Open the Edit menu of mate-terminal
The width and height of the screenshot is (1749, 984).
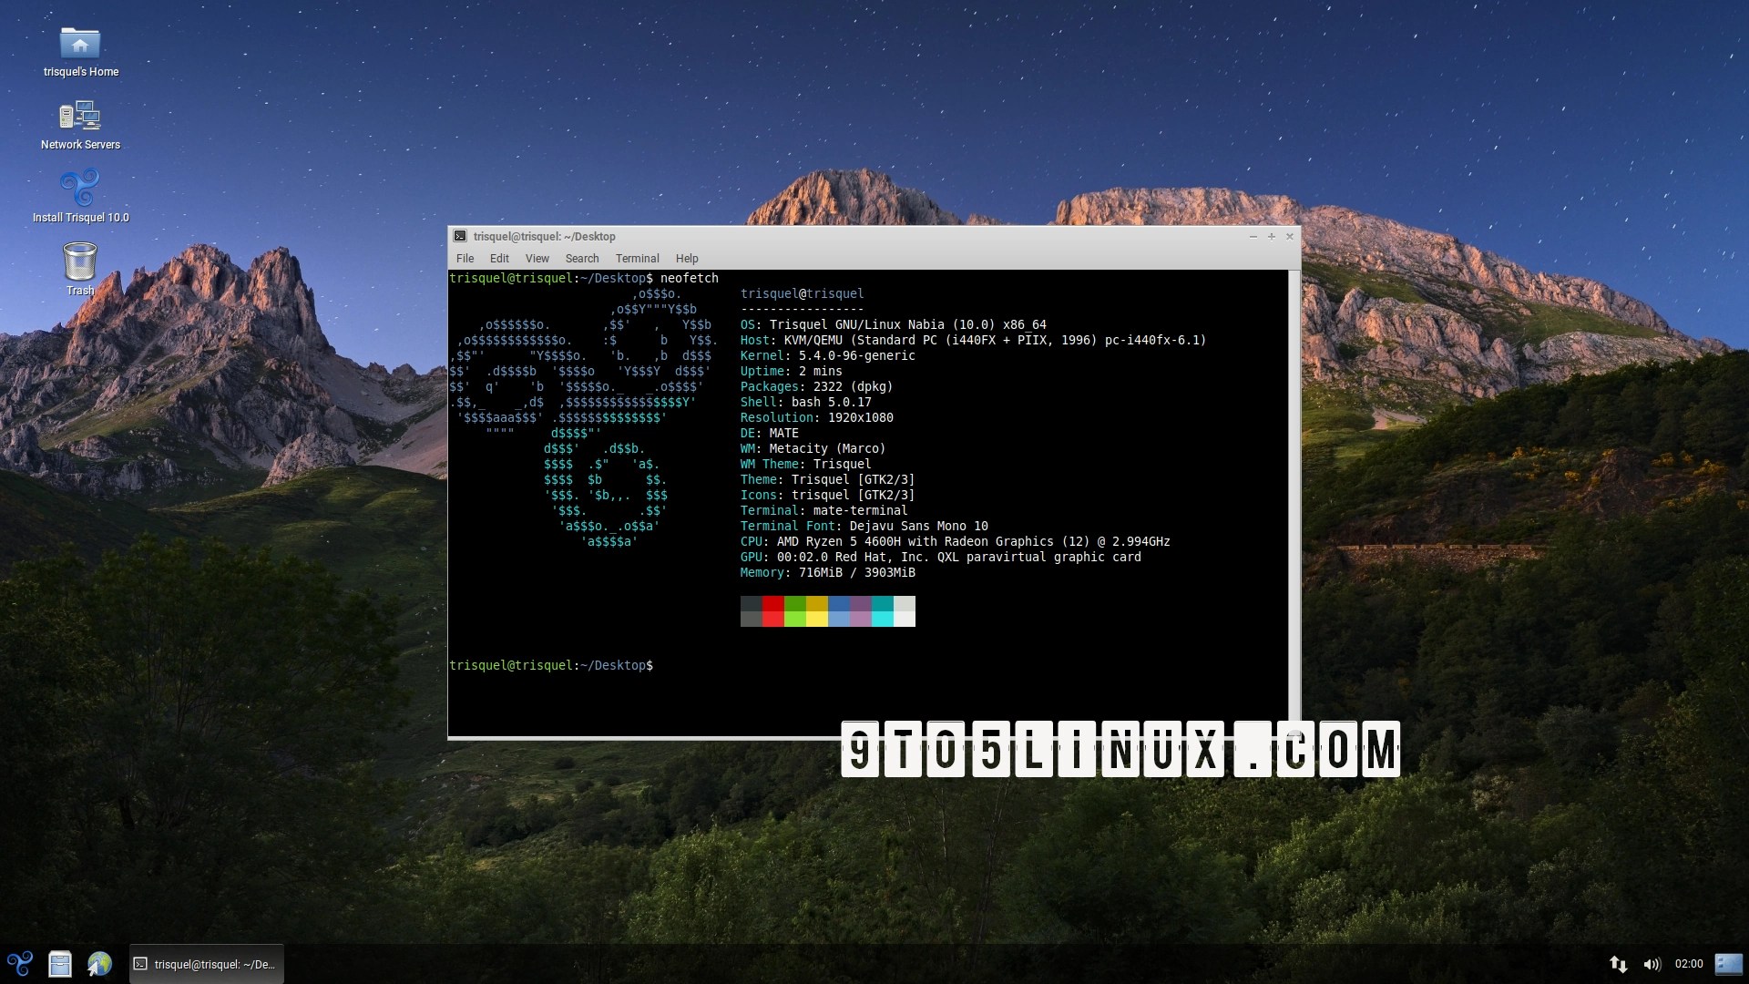(498, 258)
